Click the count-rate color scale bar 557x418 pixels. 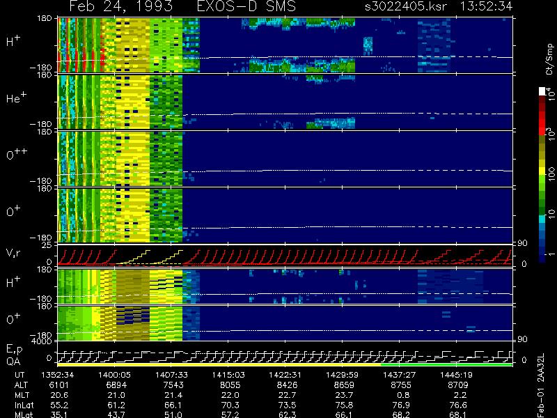pos(542,175)
